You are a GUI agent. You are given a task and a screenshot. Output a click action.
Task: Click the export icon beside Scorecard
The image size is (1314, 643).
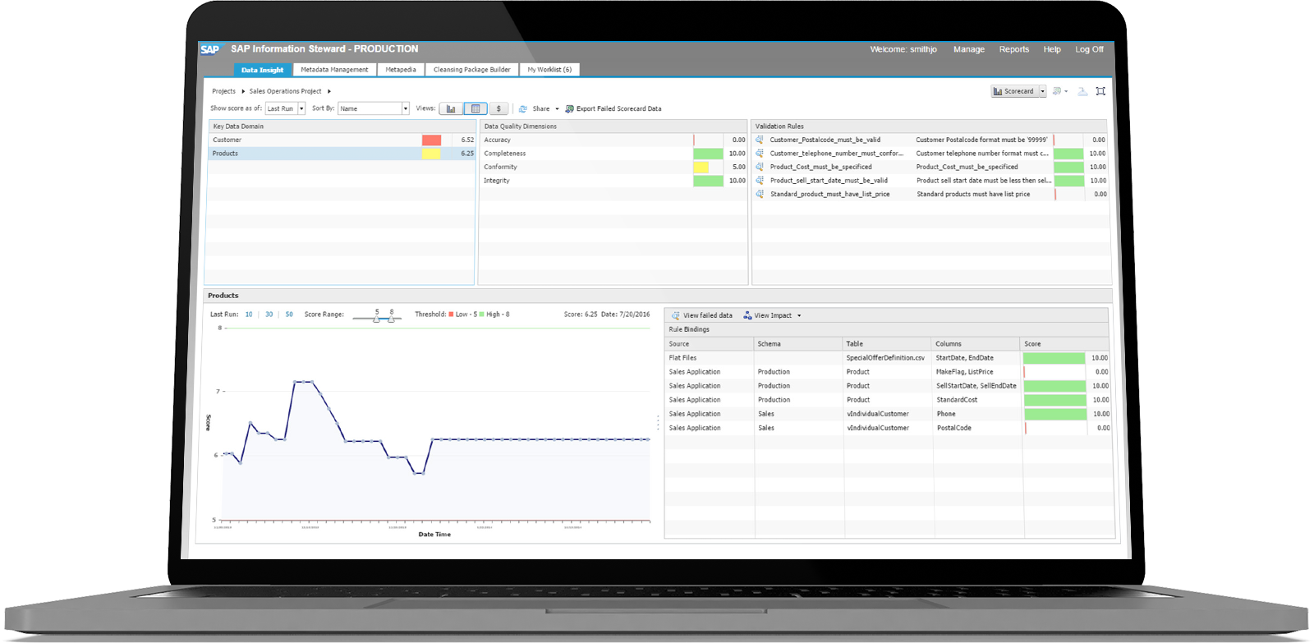click(1058, 91)
